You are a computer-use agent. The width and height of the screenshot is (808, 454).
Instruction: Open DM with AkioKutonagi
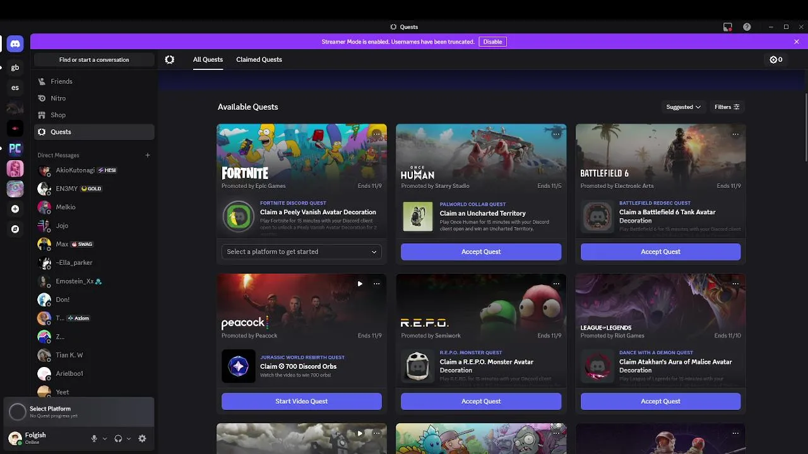tap(94, 170)
